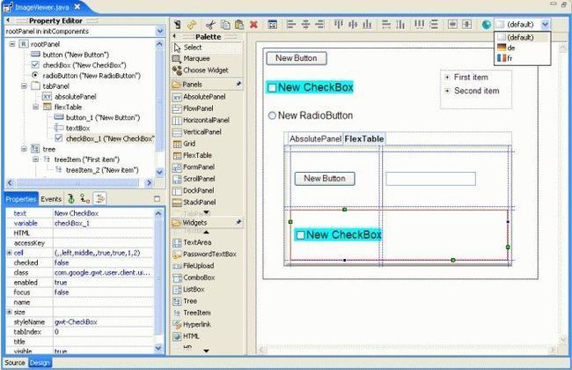Open the rootPanel in initComponents dropdown
Image resolution: width=572 pixels, height=370 pixels.
point(160,32)
